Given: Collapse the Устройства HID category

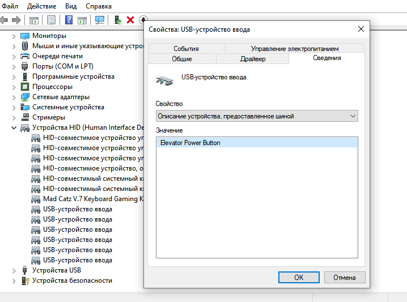Looking at the screenshot, I should pyautogui.click(x=14, y=127).
